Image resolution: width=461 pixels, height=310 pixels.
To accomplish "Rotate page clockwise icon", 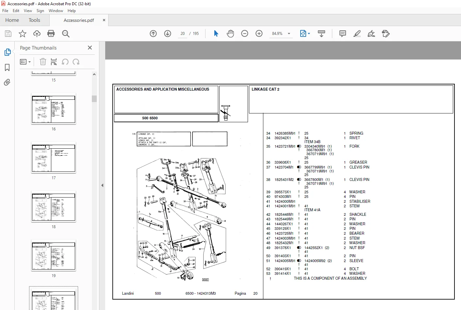I will [x=76, y=62].
